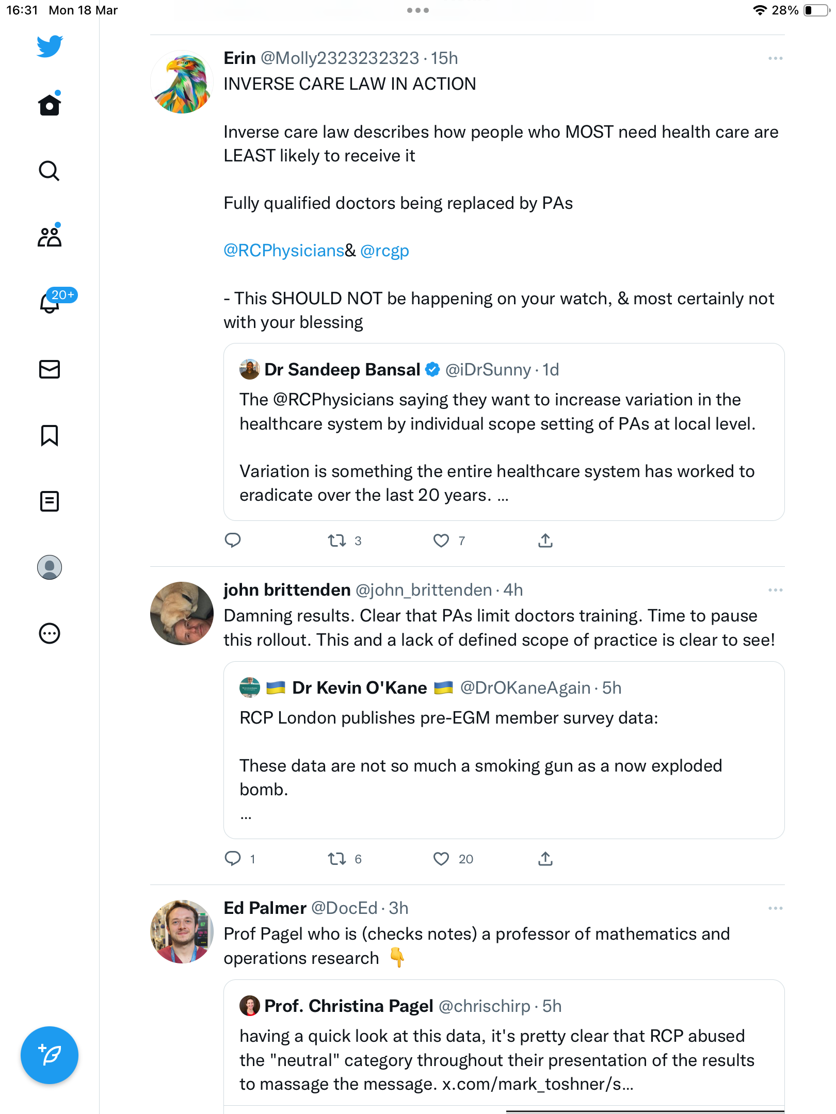Open the Profile avatar icon
Screen dimensions: 836x1114
pyautogui.click(x=50, y=567)
